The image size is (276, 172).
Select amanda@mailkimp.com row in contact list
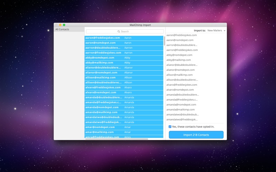tap(124, 112)
